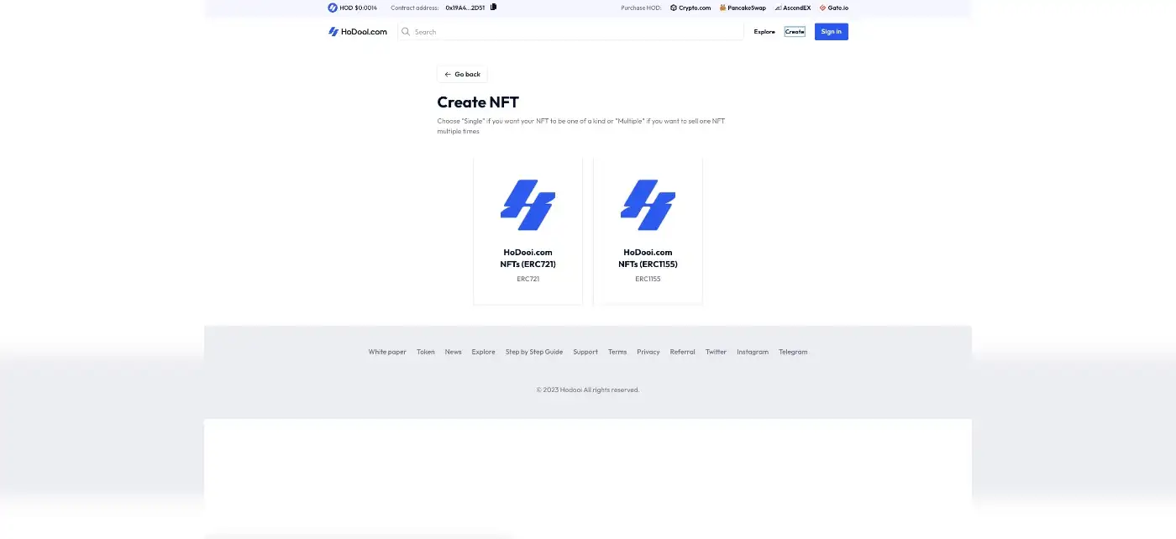The height and width of the screenshot is (539, 1176).
Task: Open the Referral footer link
Action: [x=682, y=352]
